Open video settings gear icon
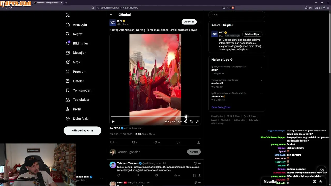 [x=186, y=122]
